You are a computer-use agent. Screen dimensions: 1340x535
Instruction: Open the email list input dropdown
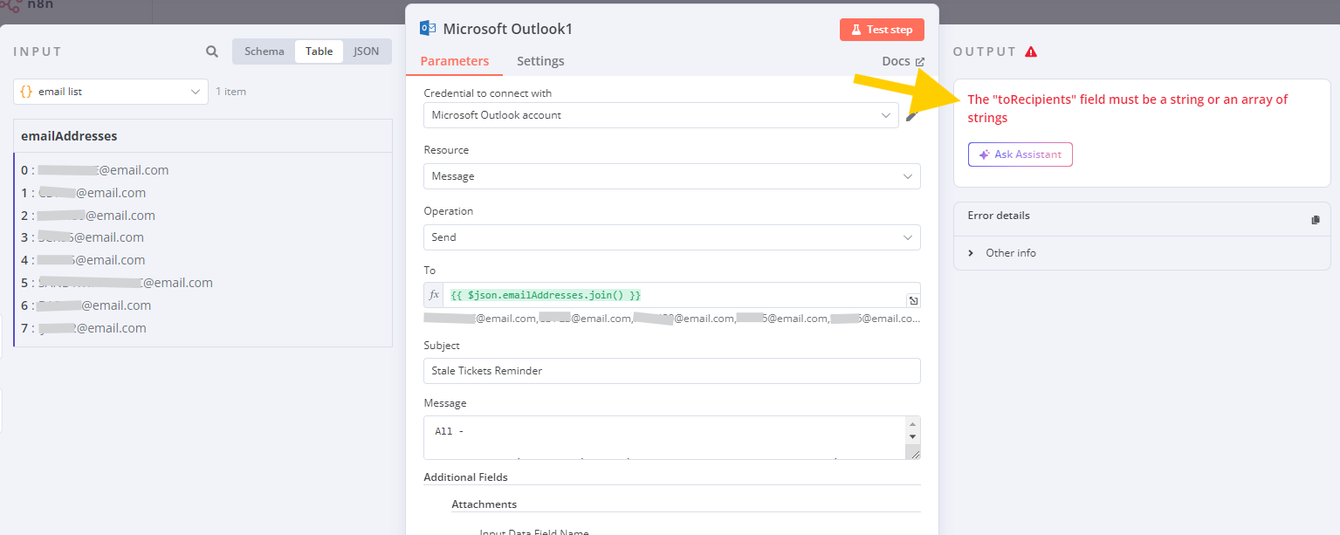pyautogui.click(x=111, y=92)
